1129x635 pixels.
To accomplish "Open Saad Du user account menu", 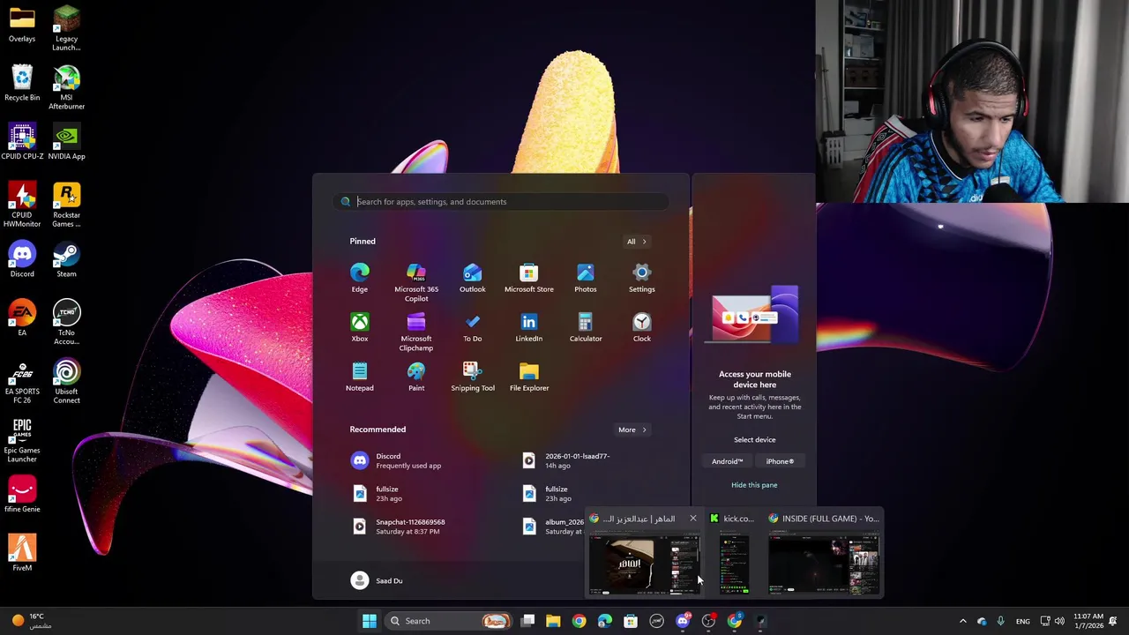I will (377, 580).
